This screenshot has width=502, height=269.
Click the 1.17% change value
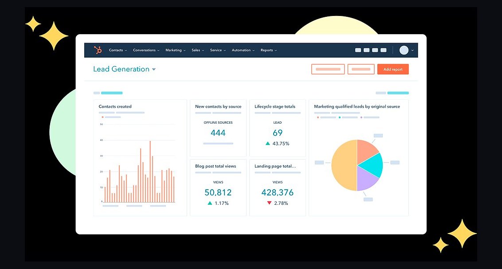click(x=222, y=203)
